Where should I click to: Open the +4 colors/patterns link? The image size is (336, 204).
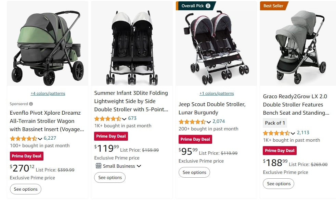click(x=47, y=93)
